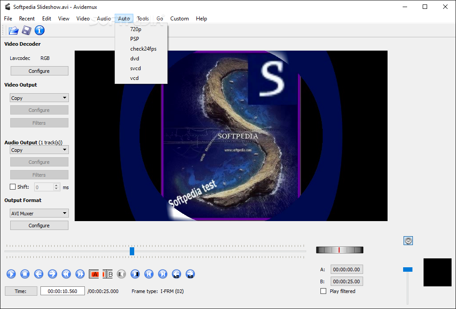Screen dimensions: 456x309
Task: Go to last frame icon
Action: coord(163,274)
